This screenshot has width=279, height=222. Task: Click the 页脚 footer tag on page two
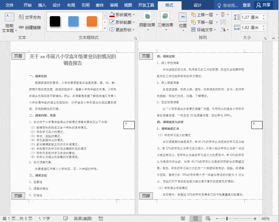click(x=146, y=196)
